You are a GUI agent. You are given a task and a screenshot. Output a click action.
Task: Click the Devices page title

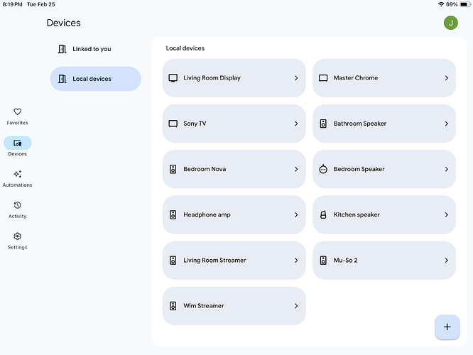tap(63, 23)
